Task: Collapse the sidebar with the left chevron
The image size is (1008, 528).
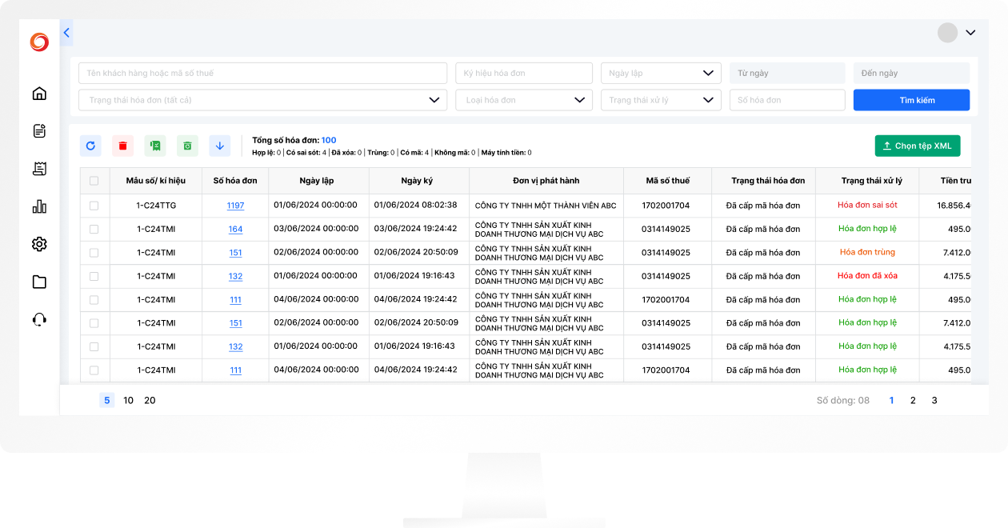Action: (x=66, y=33)
